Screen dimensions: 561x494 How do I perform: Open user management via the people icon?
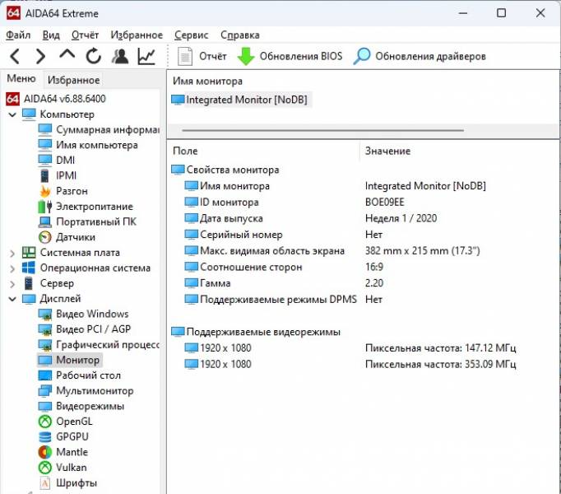tap(120, 56)
